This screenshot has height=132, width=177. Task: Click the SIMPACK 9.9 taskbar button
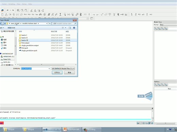point(52,130)
